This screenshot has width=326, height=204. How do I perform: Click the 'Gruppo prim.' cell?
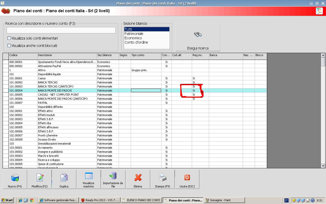pos(146,70)
